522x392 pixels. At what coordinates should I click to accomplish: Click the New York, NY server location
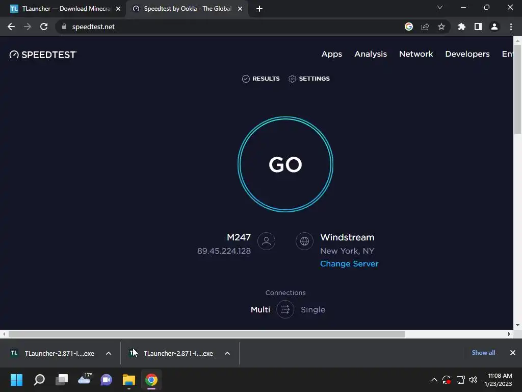(x=347, y=251)
